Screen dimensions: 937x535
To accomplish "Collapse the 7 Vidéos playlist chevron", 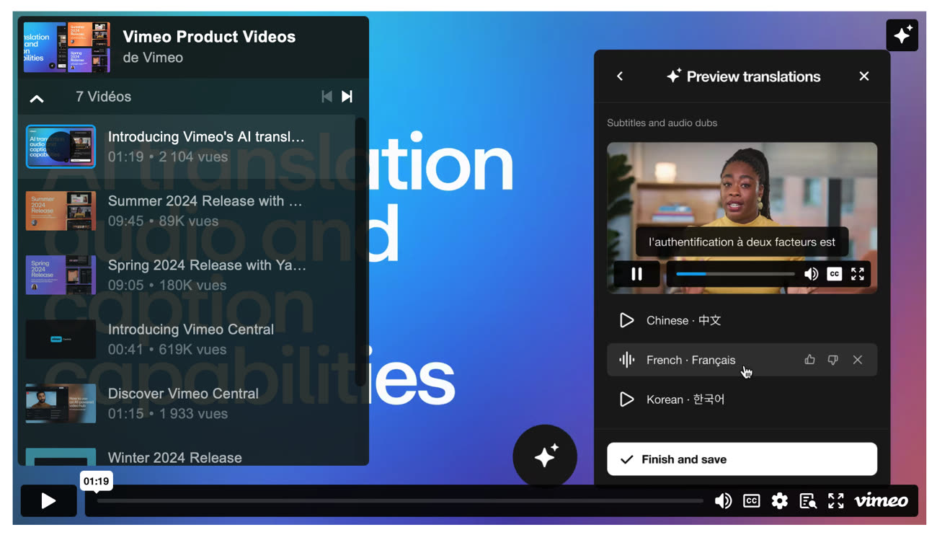I will 37,97.
